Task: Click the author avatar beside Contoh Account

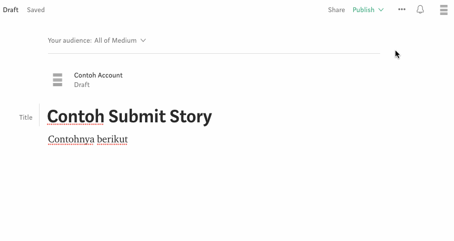Action: pyautogui.click(x=57, y=80)
